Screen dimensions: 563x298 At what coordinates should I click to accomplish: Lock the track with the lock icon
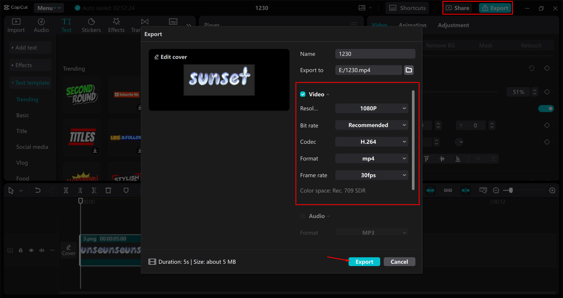[x=21, y=250]
